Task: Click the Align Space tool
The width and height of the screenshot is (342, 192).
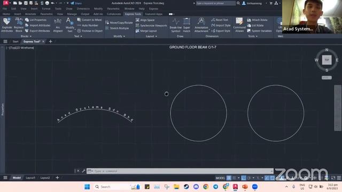Action: coord(145,20)
